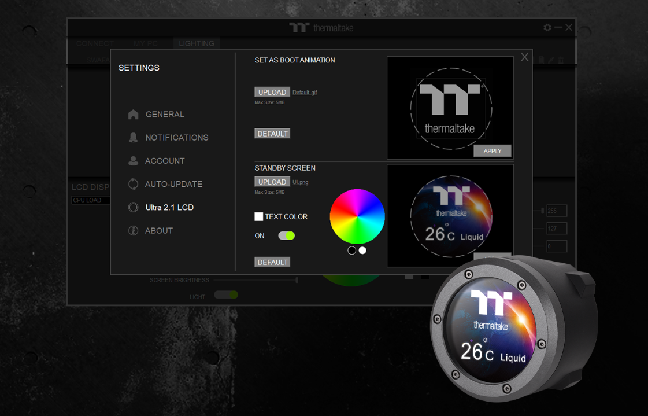Show the ABOUT section
Screen dimensions: 648x416
[x=150, y=231]
